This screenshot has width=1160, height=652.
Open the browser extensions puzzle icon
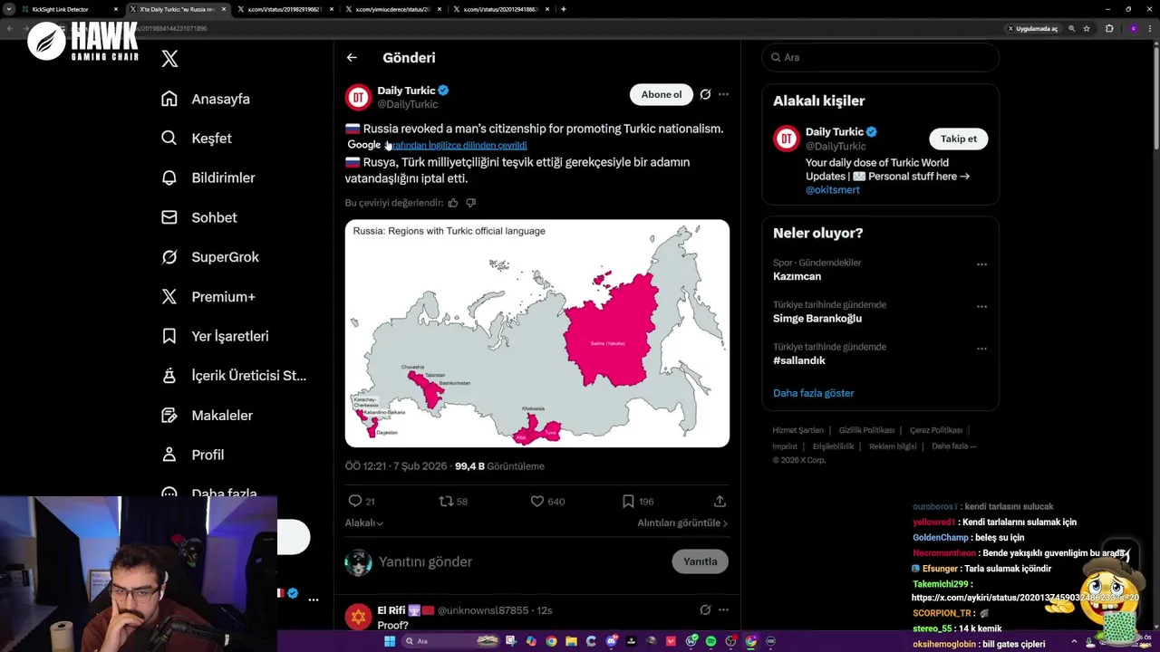click(1109, 28)
